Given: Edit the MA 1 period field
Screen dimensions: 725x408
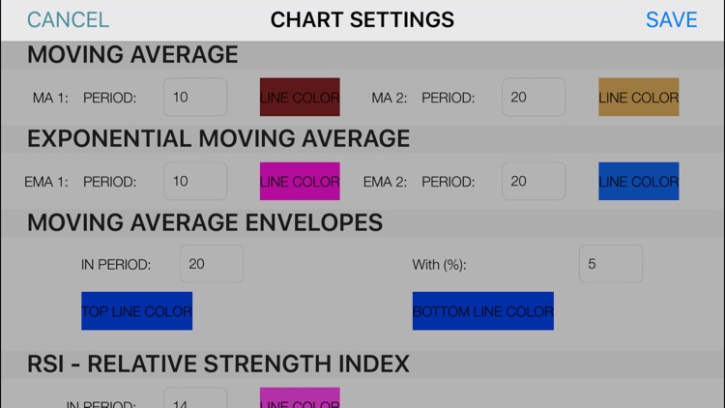Looking at the screenshot, I should (x=195, y=98).
